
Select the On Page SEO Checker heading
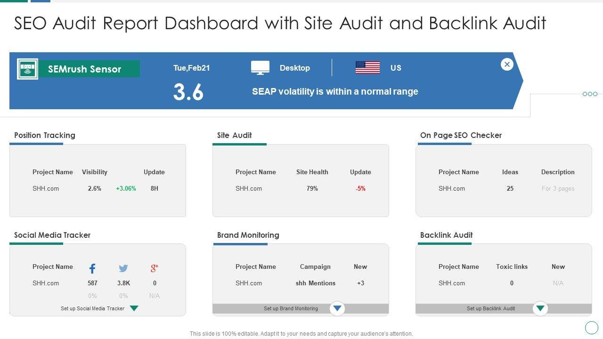[461, 135]
